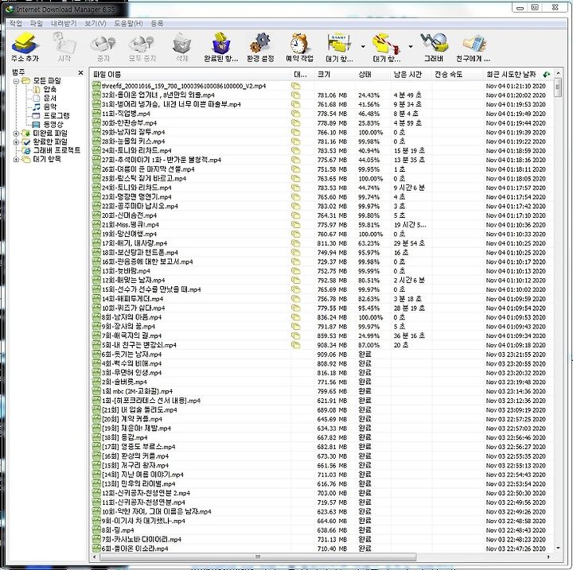This screenshot has height=570, width=573.
Task: Sort by the 상태 column header
Action: pos(372,74)
